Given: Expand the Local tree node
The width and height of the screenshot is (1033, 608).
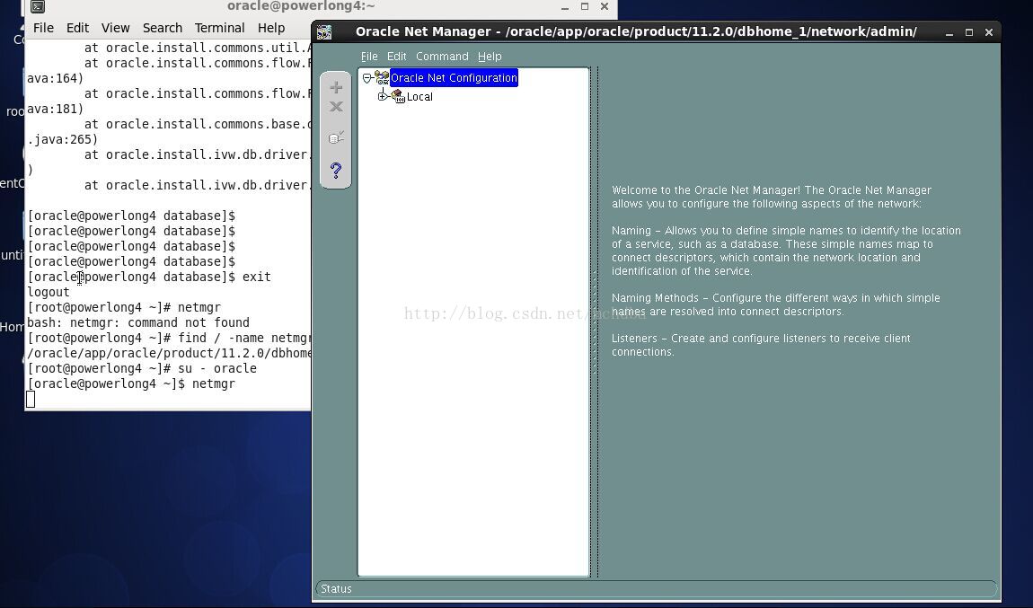Looking at the screenshot, I should pyautogui.click(x=382, y=97).
